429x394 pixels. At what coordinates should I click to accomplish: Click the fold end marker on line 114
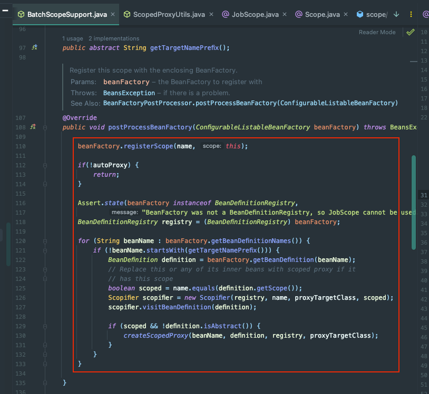(x=45, y=184)
